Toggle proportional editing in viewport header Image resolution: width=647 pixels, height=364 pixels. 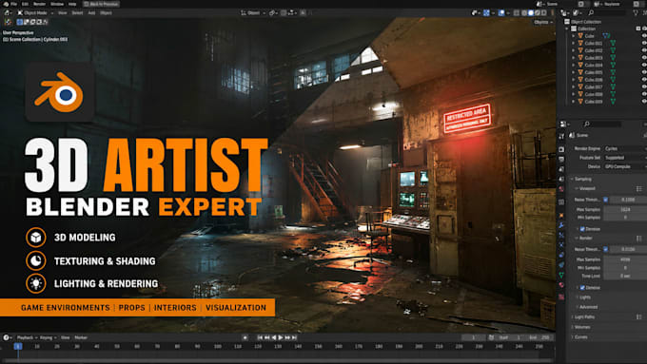coord(303,12)
